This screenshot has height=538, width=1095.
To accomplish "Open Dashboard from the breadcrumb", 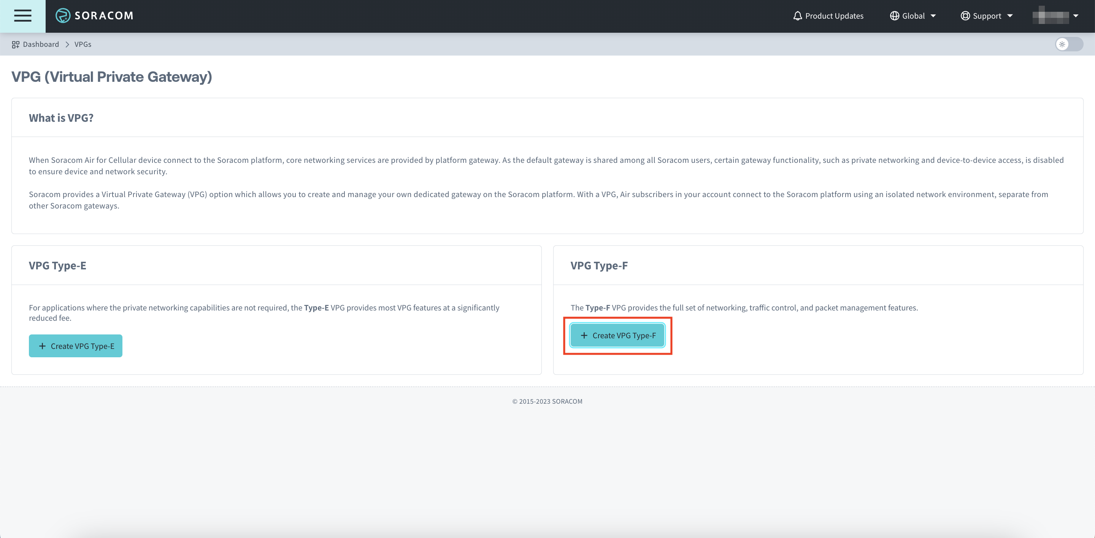I will [x=41, y=44].
